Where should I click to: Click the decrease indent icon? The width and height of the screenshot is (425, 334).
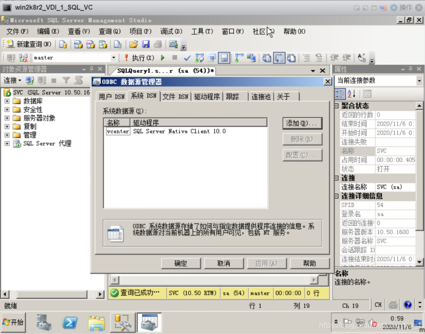click(334, 58)
